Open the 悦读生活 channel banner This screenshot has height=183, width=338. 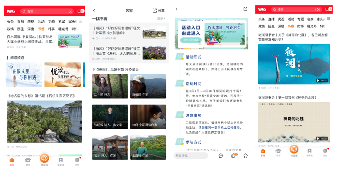(x=63, y=75)
